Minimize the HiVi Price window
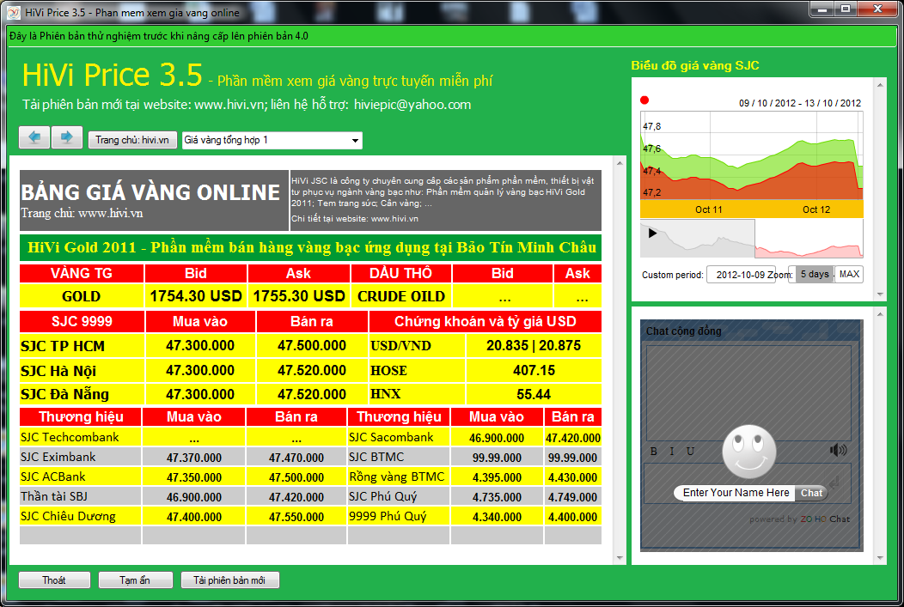904x607 pixels. 822,9
